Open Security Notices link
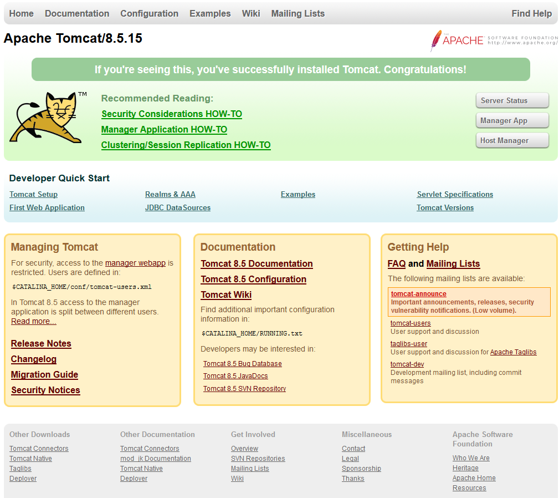This screenshot has height=498, width=559. [x=45, y=390]
